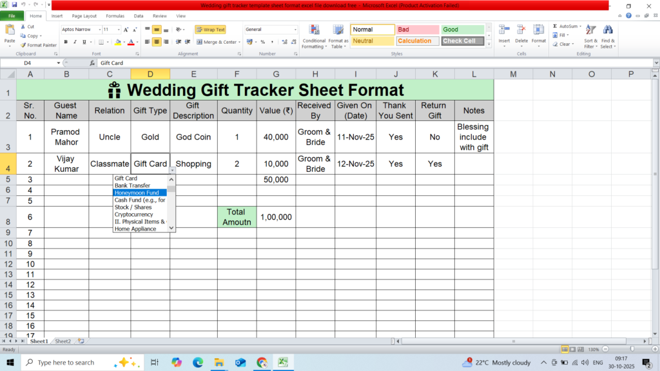Toggle the Wrap Text button
Viewport: 660px width, 371px height.
click(x=210, y=30)
